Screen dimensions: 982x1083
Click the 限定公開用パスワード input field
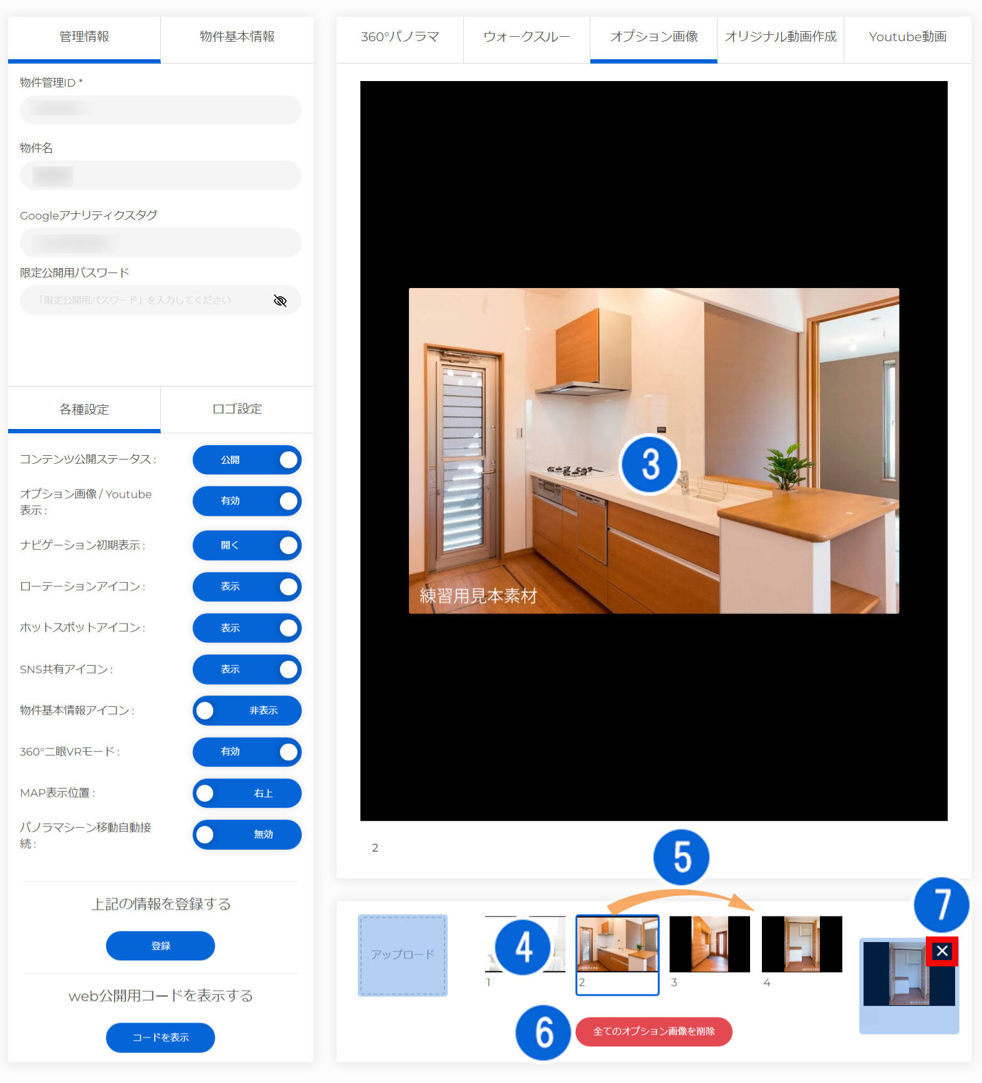pyautogui.click(x=147, y=301)
